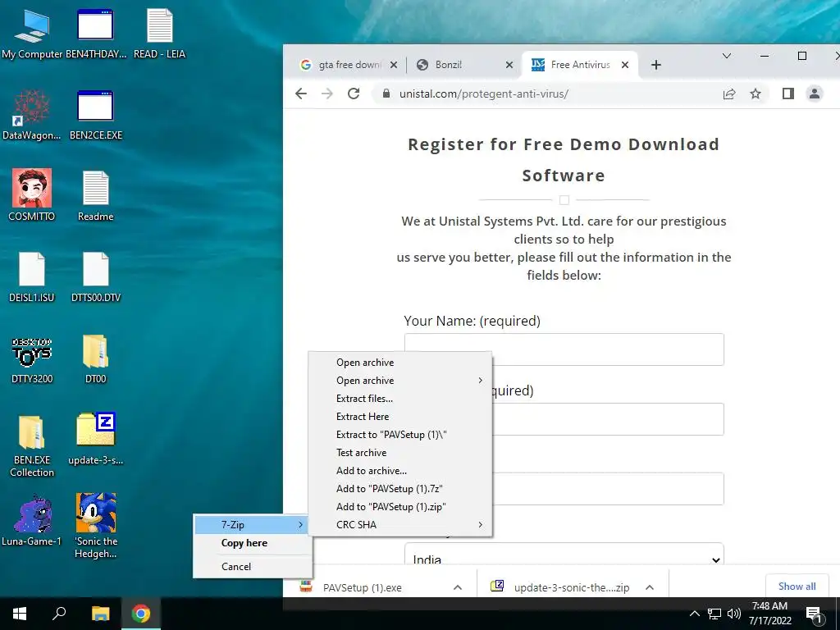Open My Computer desktop icon
Image resolution: width=840 pixels, height=630 pixels.
pos(32,33)
